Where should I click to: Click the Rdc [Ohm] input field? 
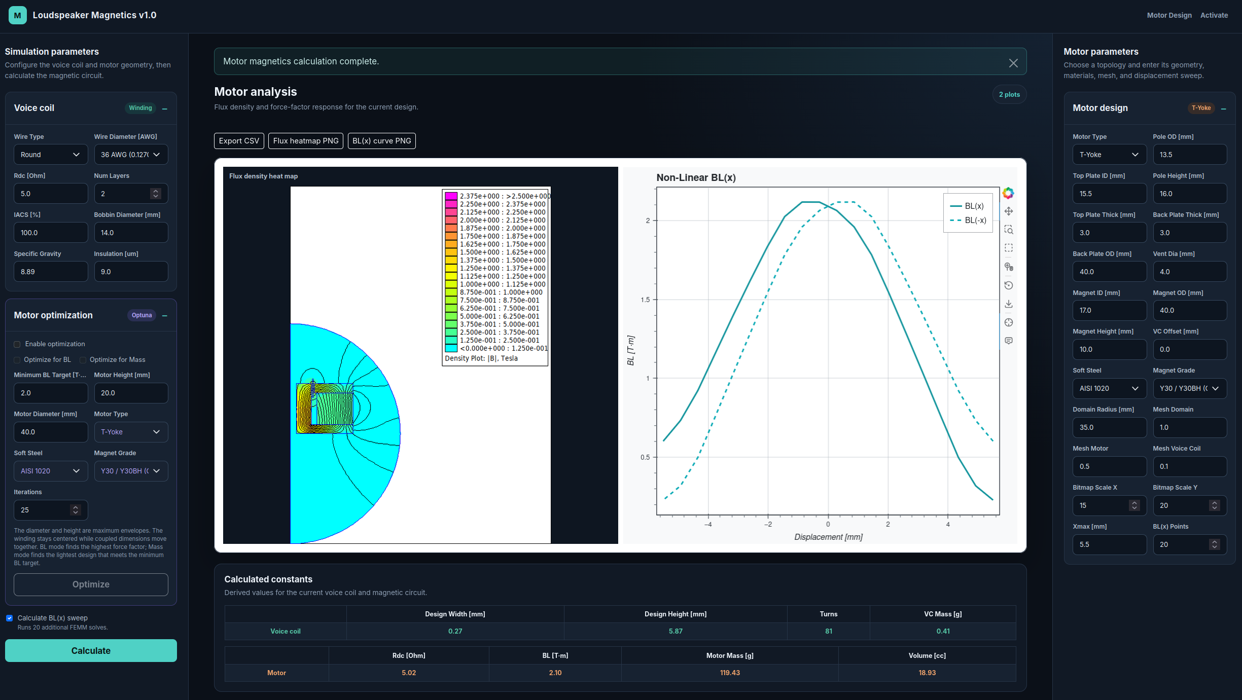click(x=51, y=194)
